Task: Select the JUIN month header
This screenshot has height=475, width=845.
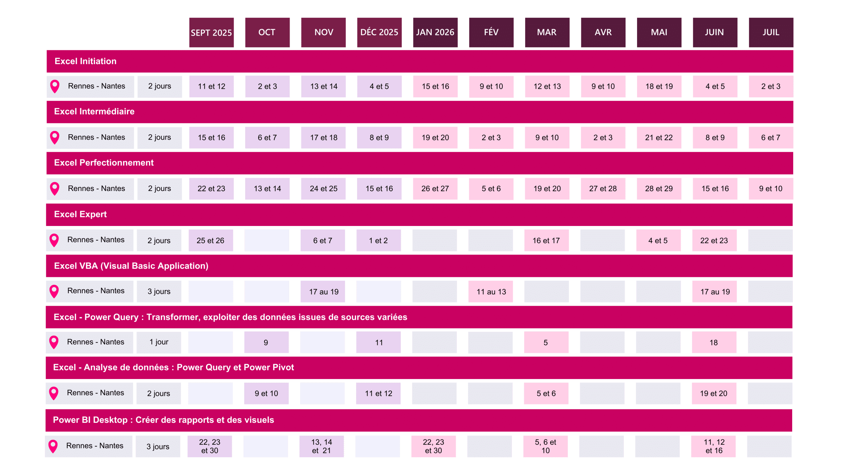Action: pos(715,32)
